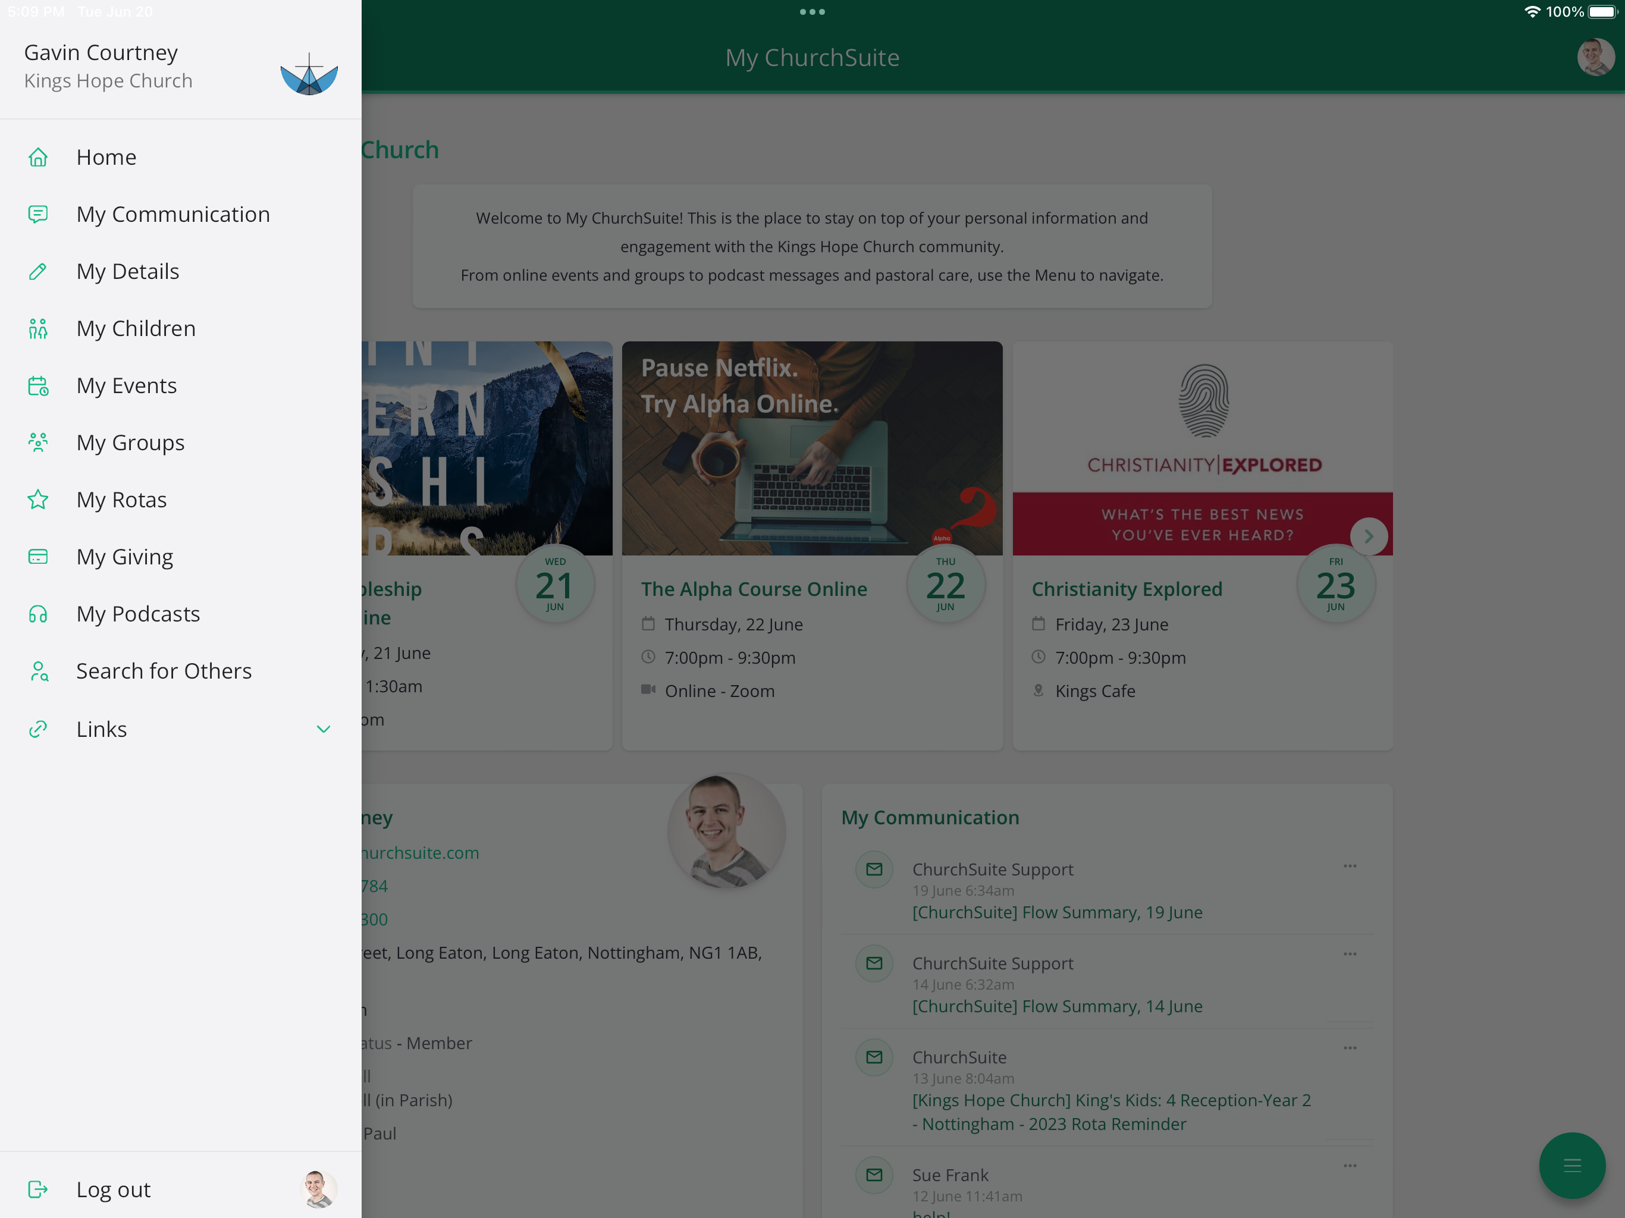This screenshot has height=1218, width=1625.
Task: Click the My Children family icon
Action: [38, 328]
